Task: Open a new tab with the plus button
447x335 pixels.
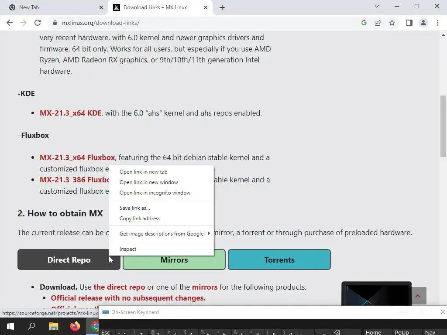Action: 222,7
